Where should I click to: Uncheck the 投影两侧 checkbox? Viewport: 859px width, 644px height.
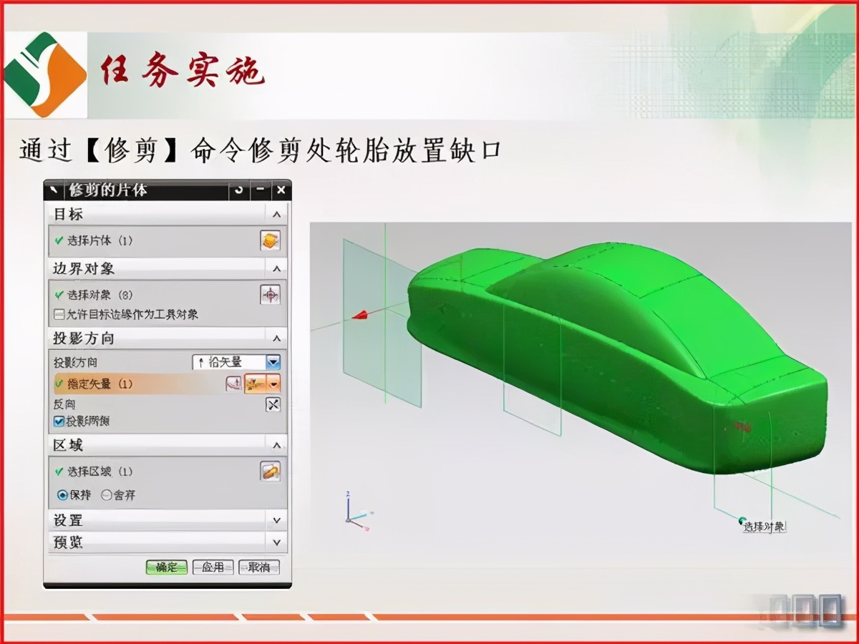click(59, 421)
